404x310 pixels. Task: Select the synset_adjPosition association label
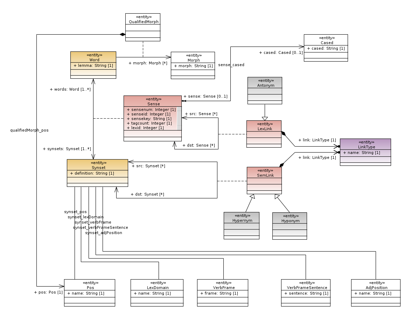click(104, 233)
